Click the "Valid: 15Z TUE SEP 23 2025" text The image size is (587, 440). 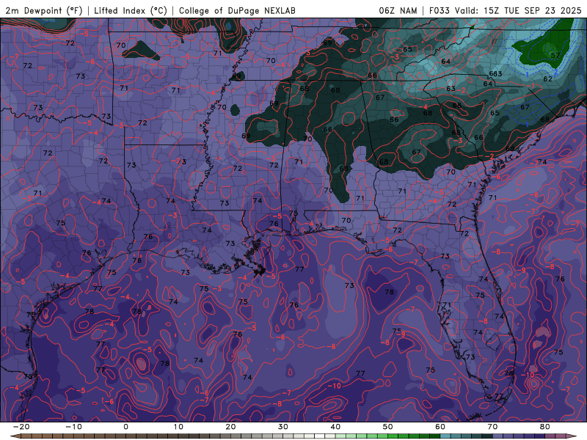click(x=518, y=11)
